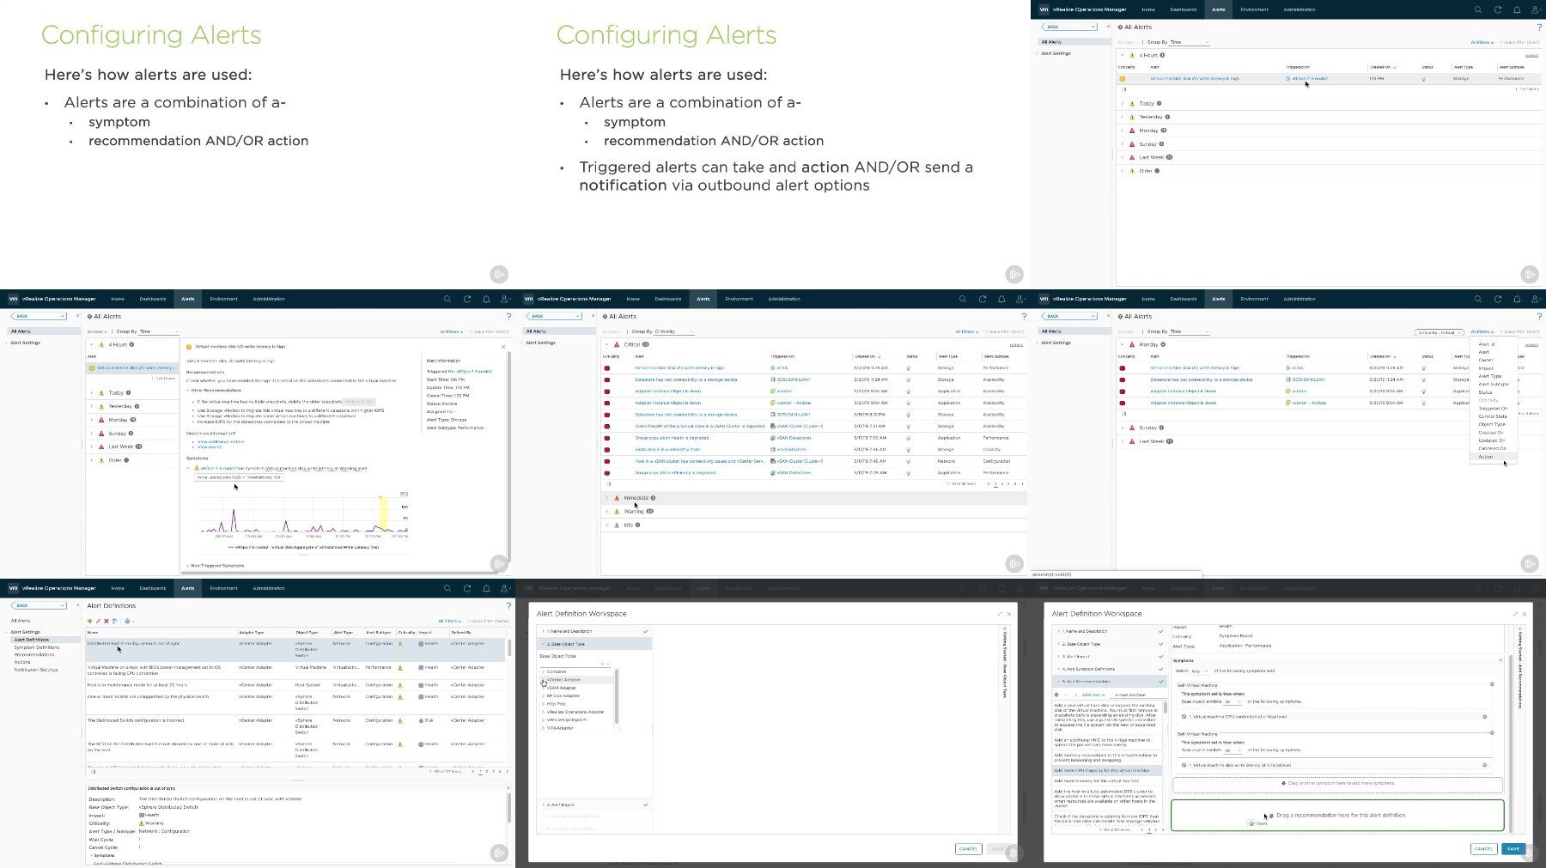Image resolution: width=1546 pixels, height=868 pixels.
Task: Expand the Immediate criticality group
Action: (606, 498)
